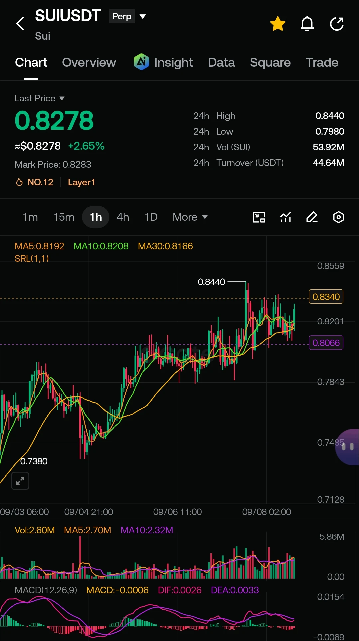Tap the MACD(12,26,9) indicator label
359x641 pixels.
(46, 590)
